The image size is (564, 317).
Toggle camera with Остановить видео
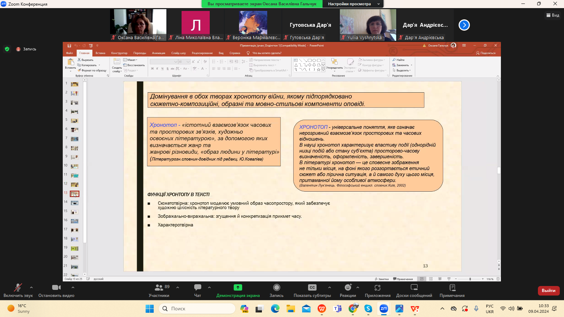tap(56, 290)
